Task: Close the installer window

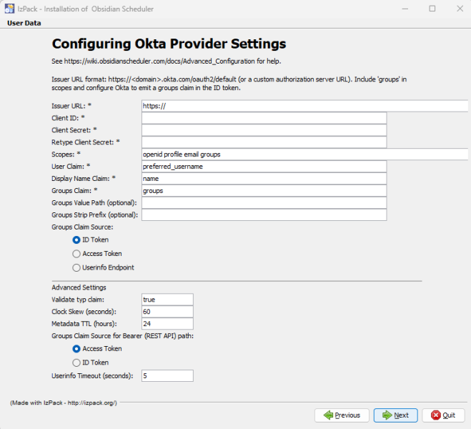Action: (x=460, y=9)
